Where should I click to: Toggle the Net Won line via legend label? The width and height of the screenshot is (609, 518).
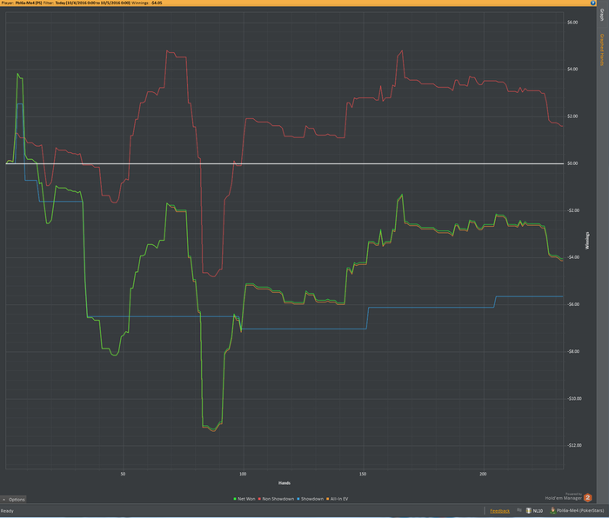click(246, 499)
